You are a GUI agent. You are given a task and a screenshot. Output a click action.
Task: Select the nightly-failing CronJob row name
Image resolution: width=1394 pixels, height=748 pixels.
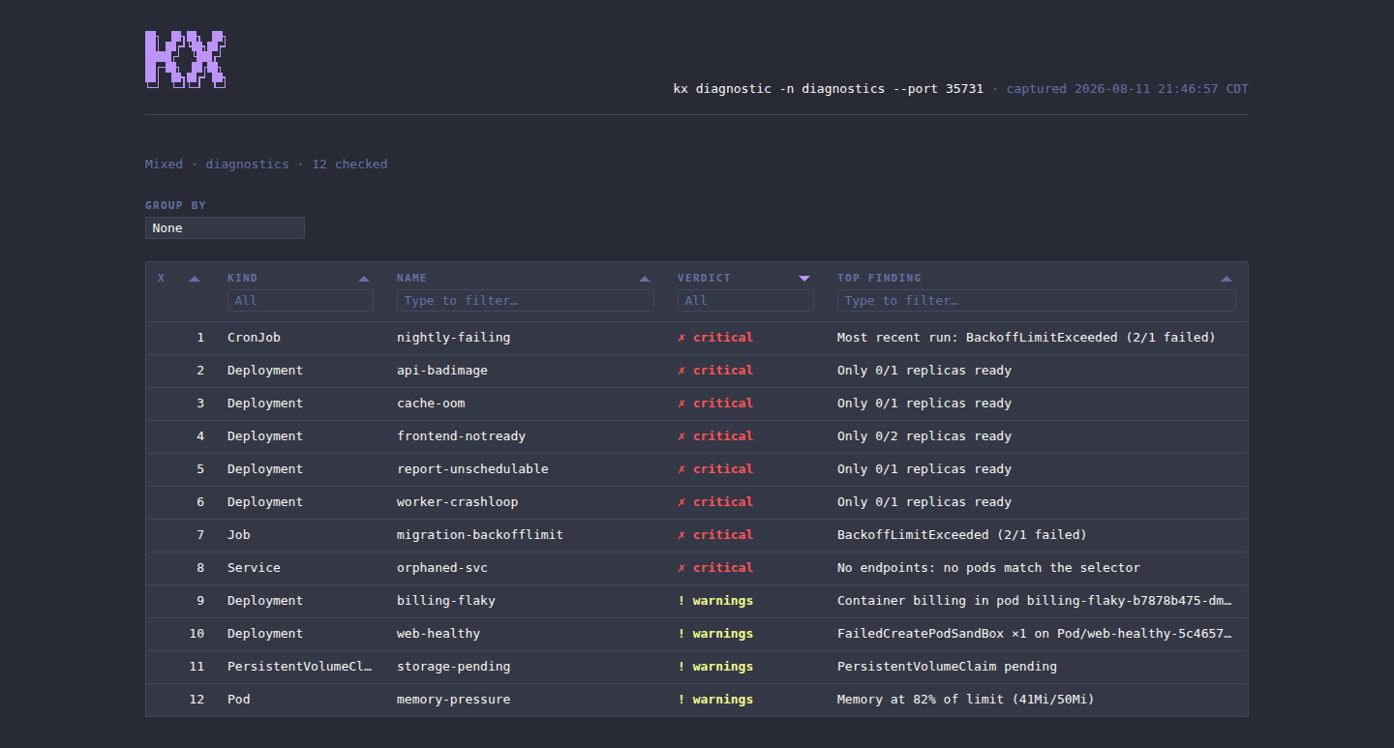pos(453,338)
